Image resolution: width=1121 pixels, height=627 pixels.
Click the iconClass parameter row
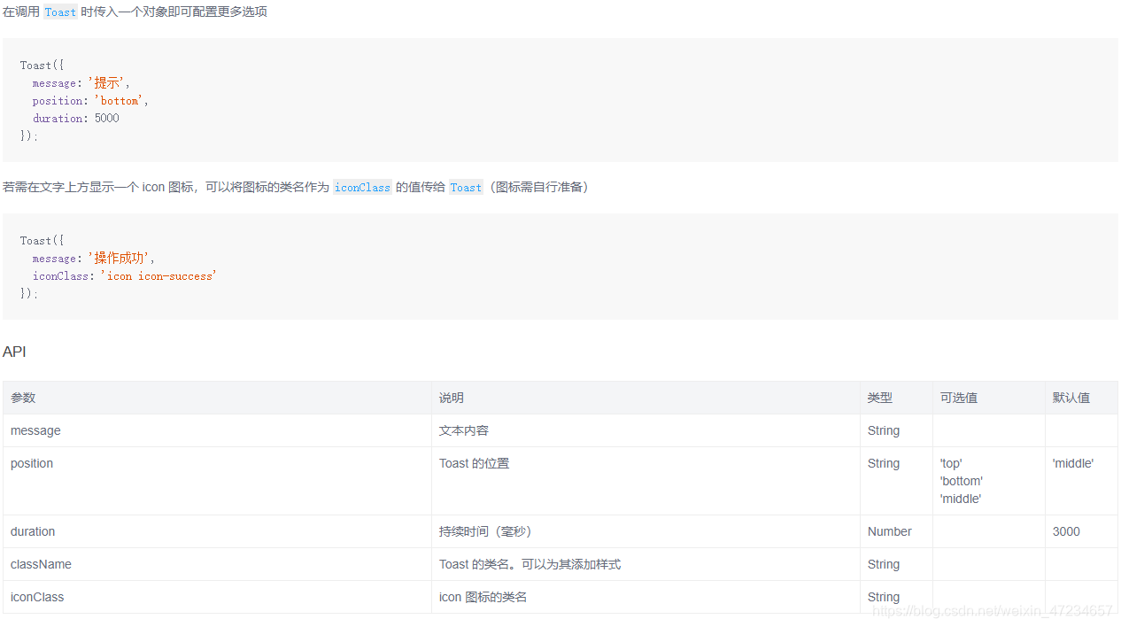[36, 597]
